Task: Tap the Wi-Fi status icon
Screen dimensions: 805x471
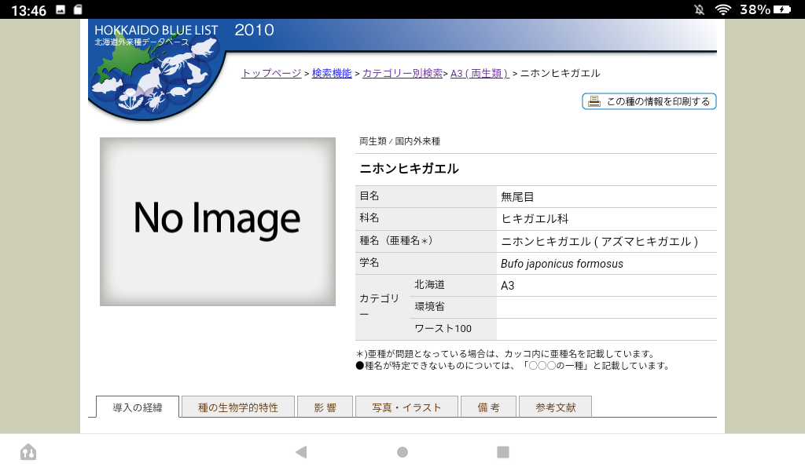Action: [723, 9]
